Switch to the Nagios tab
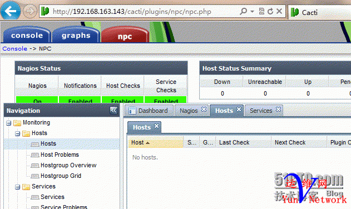 point(189,111)
